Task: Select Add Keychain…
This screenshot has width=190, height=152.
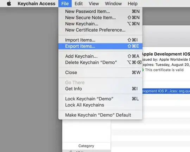Action: (x=100, y=56)
